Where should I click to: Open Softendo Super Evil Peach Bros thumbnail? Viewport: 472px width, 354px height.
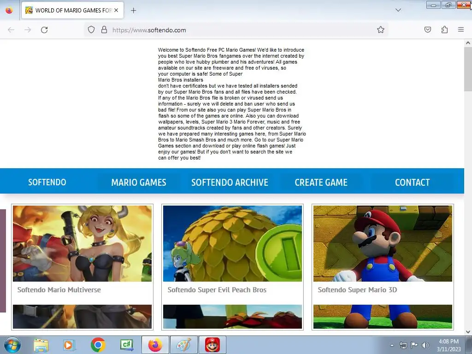pyautogui.click(x=232, y=243)
